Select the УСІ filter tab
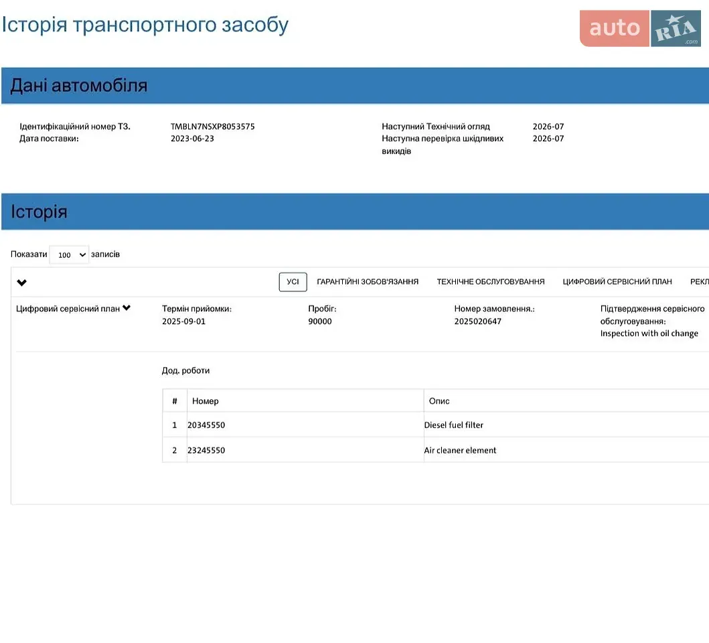Screen dimensions: 709x643 click(x=293, y=282)
